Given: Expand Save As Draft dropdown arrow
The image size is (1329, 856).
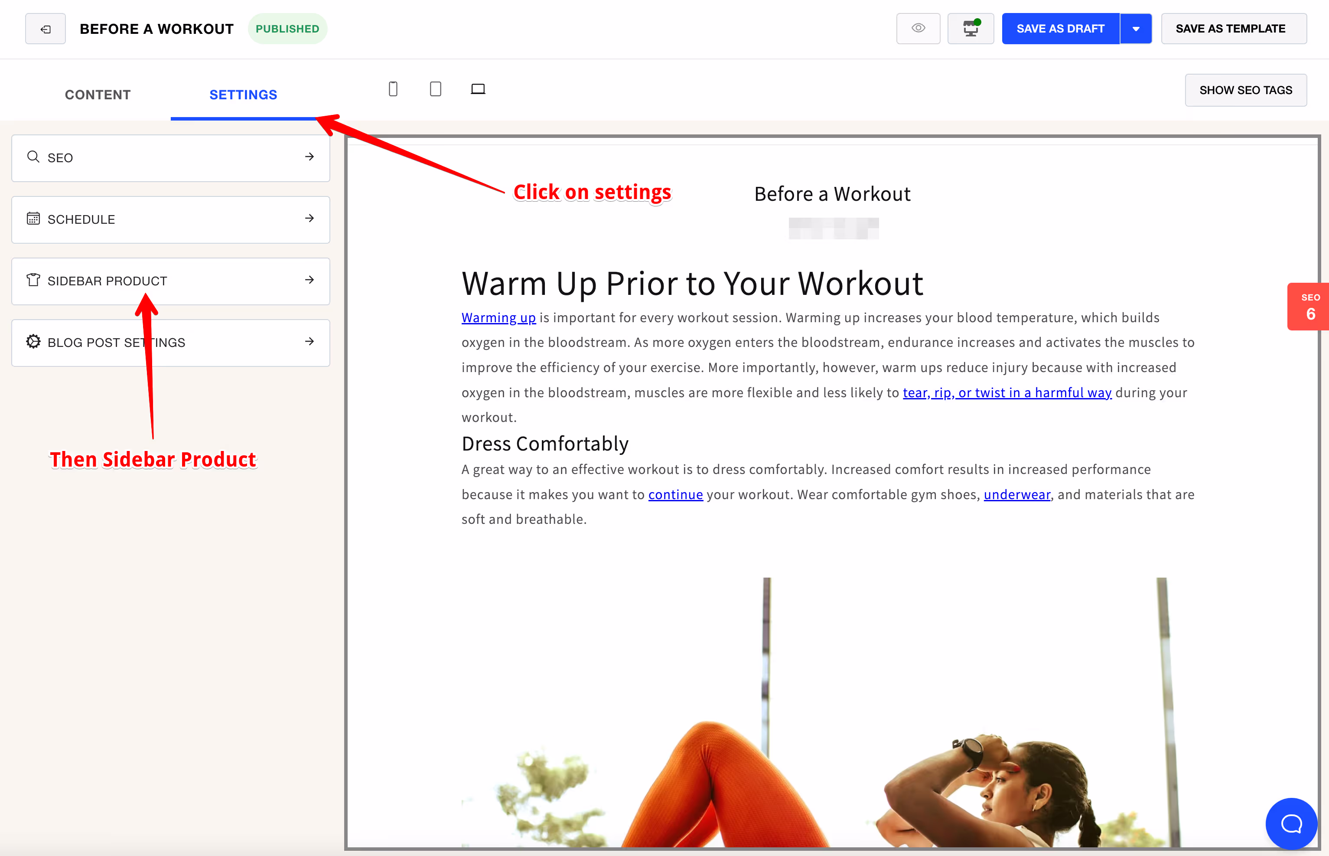Looking at the screenshot, I should 1136,29.
